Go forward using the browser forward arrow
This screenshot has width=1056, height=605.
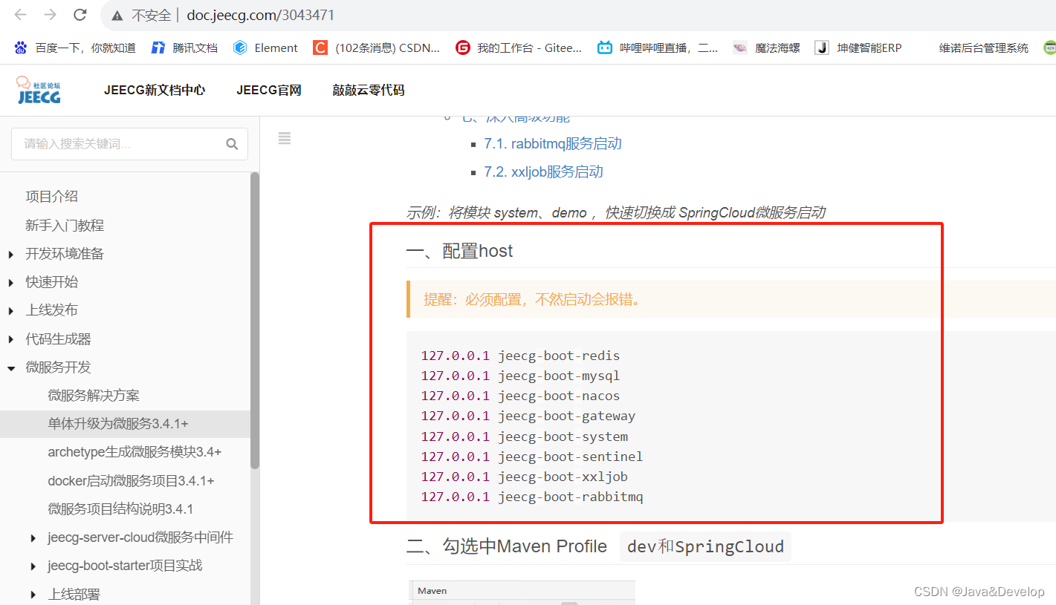pos(50,15)
